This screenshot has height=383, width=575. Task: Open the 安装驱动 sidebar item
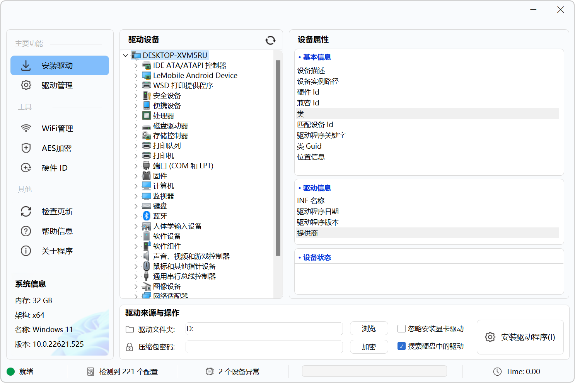pos(60,66)
